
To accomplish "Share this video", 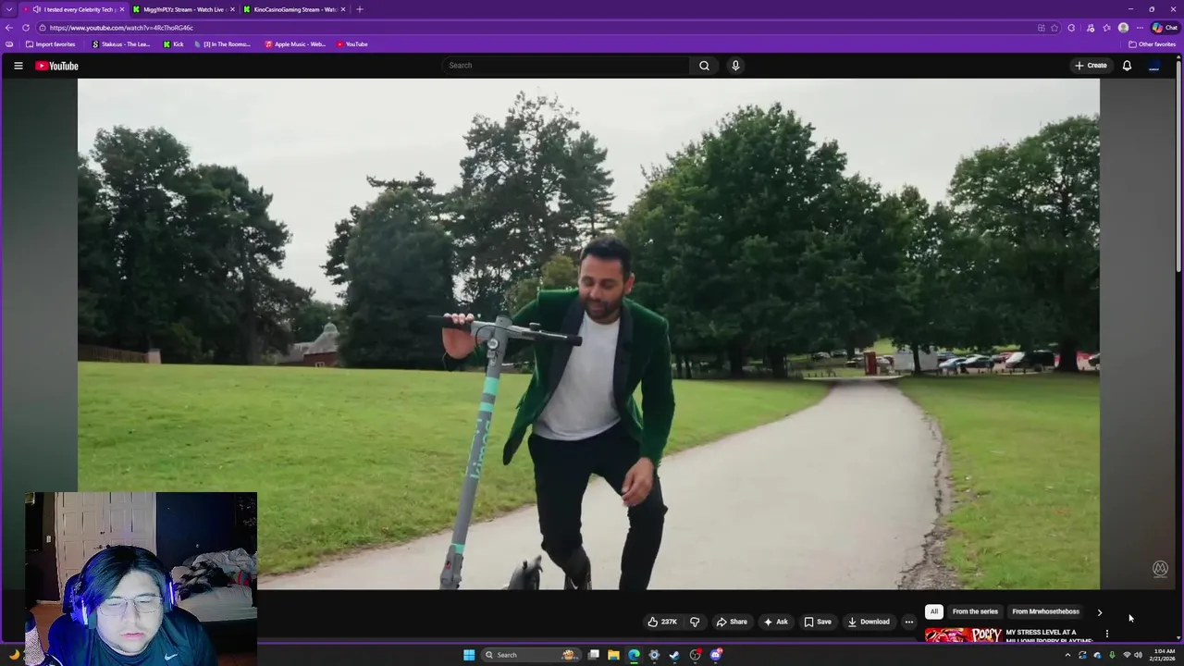I will click(732, 622).
